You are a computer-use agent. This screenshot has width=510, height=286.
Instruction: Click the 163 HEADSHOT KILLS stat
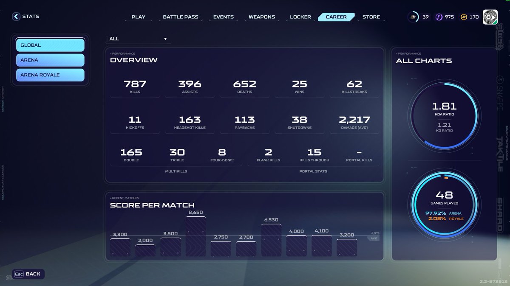(x=190, y=122)
